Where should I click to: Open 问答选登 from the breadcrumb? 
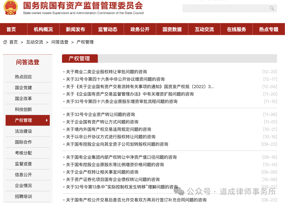(x=60, y=42)
